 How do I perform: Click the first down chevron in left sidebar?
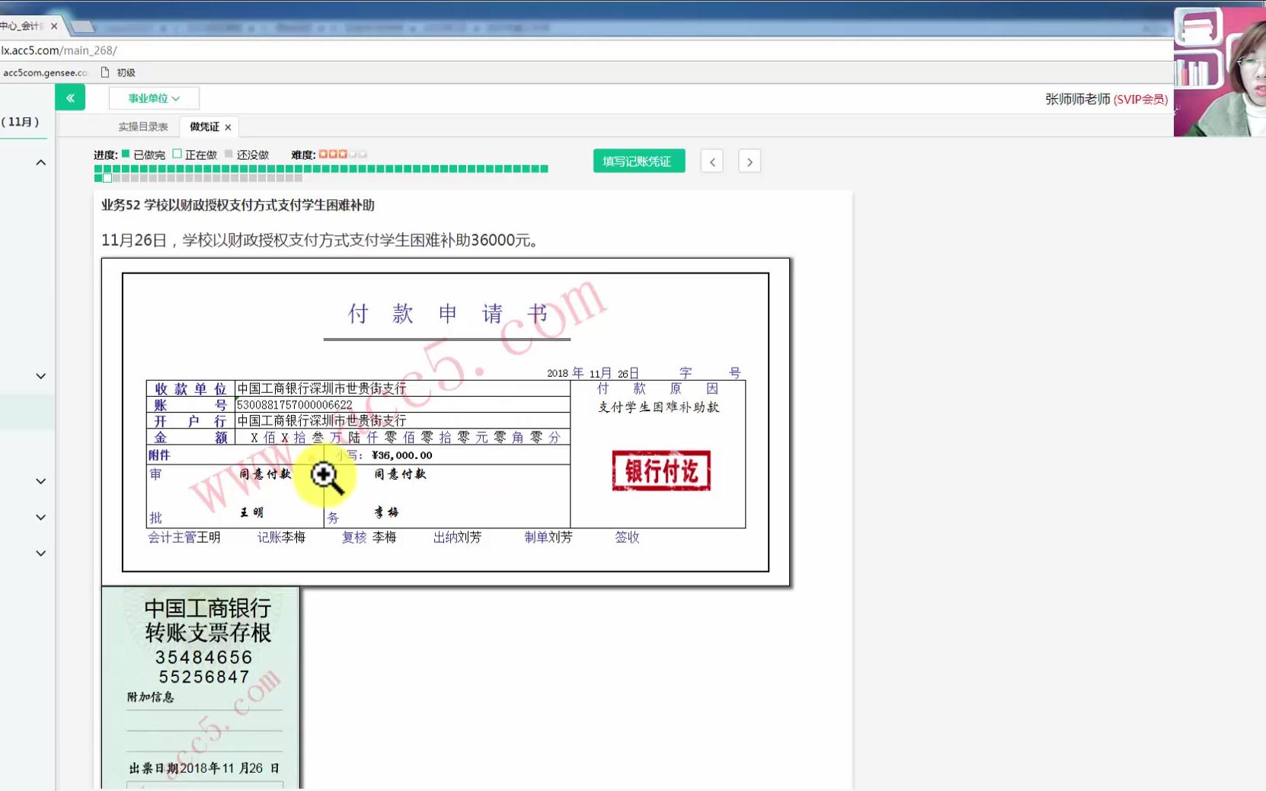tap(40, 375)
